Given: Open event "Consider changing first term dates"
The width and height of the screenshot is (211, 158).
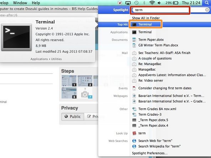Looking at the screenshot, I should [x=162, y=88].
